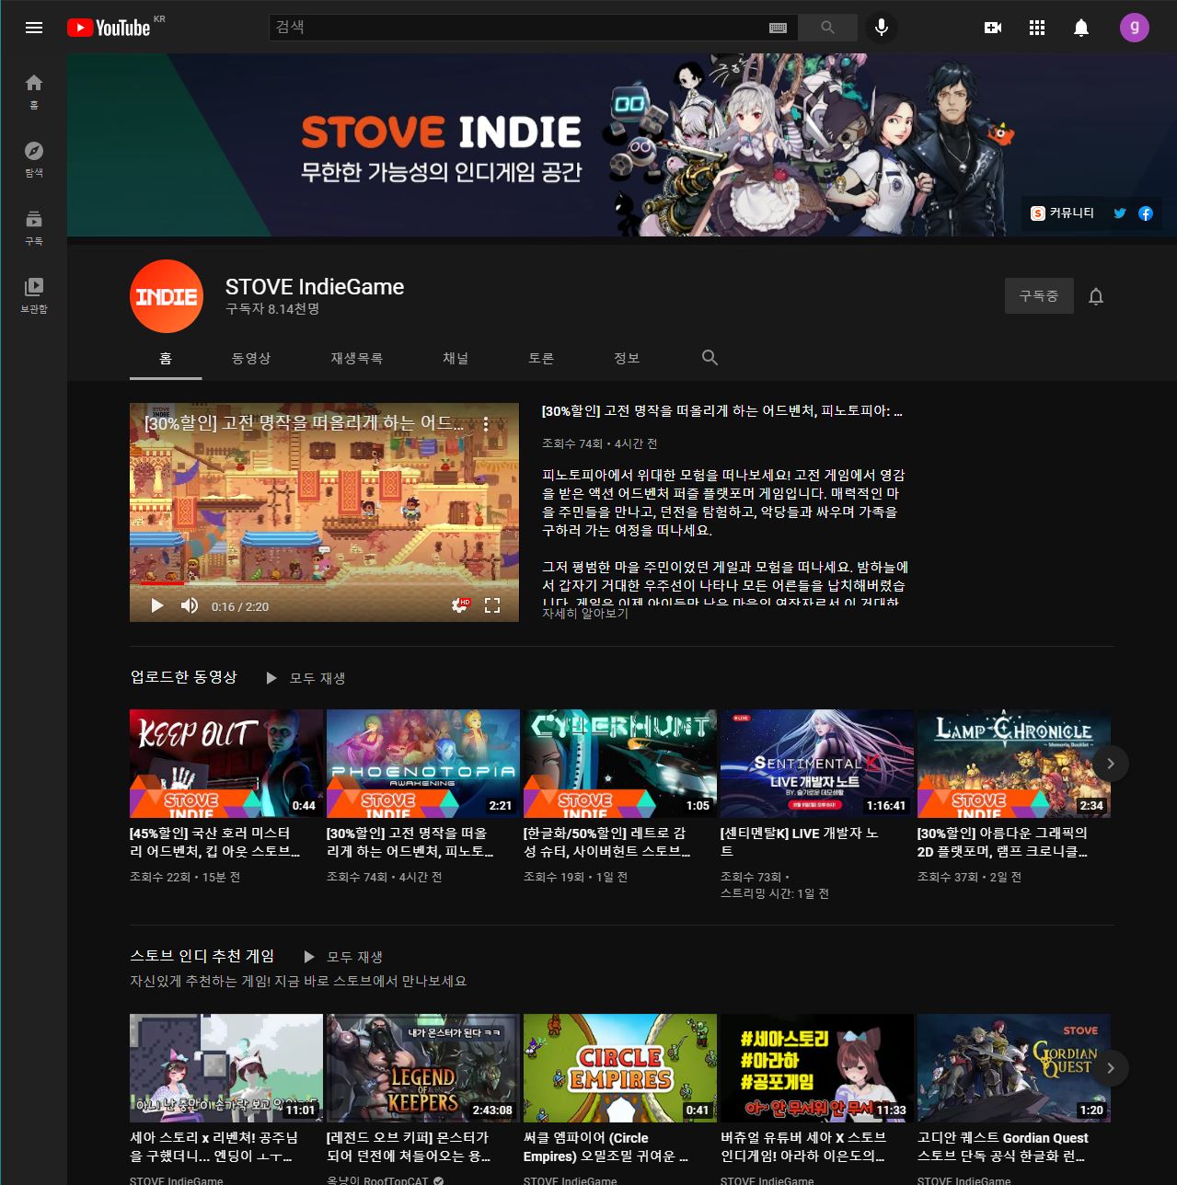
Task: Toggle fullscreen on the featured video
Action: click(492, 605)
